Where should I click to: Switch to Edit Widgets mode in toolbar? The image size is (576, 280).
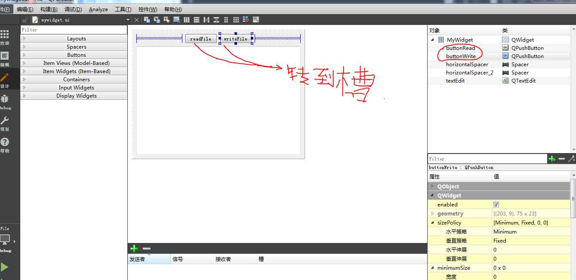coord(147,20)
